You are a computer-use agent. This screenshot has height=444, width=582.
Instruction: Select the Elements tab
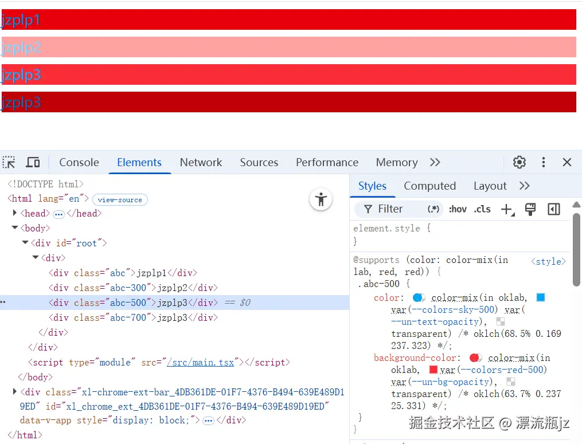tap(139, 162)
